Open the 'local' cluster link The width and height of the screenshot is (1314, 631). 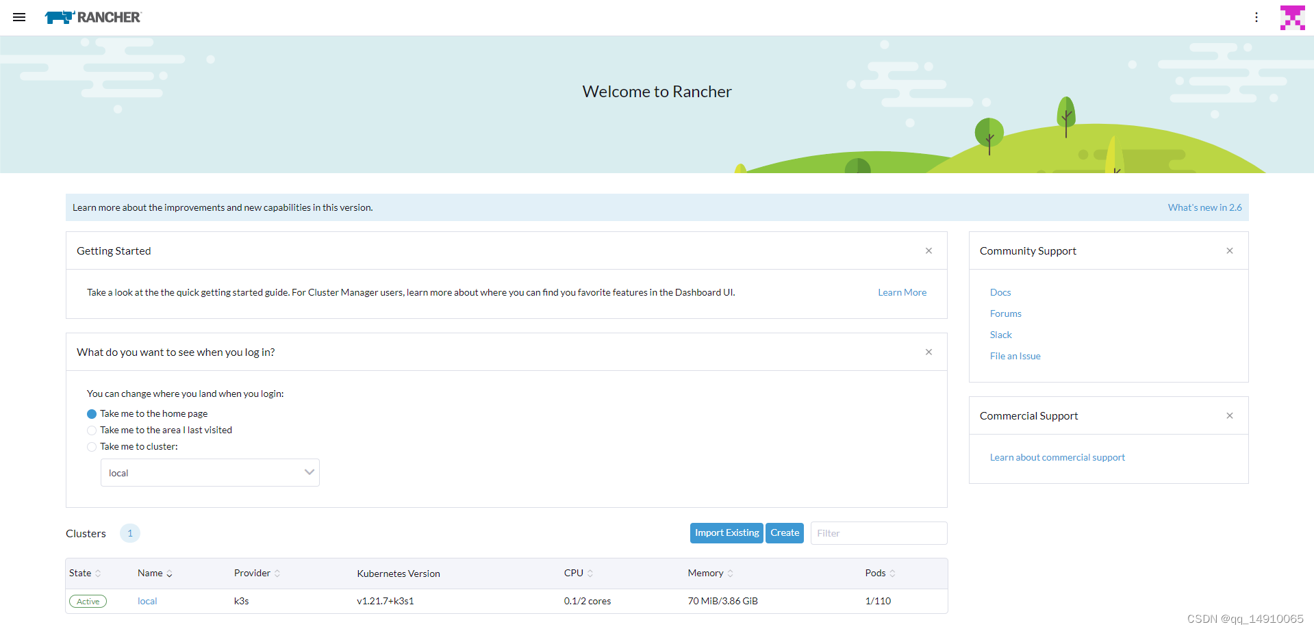147,601
